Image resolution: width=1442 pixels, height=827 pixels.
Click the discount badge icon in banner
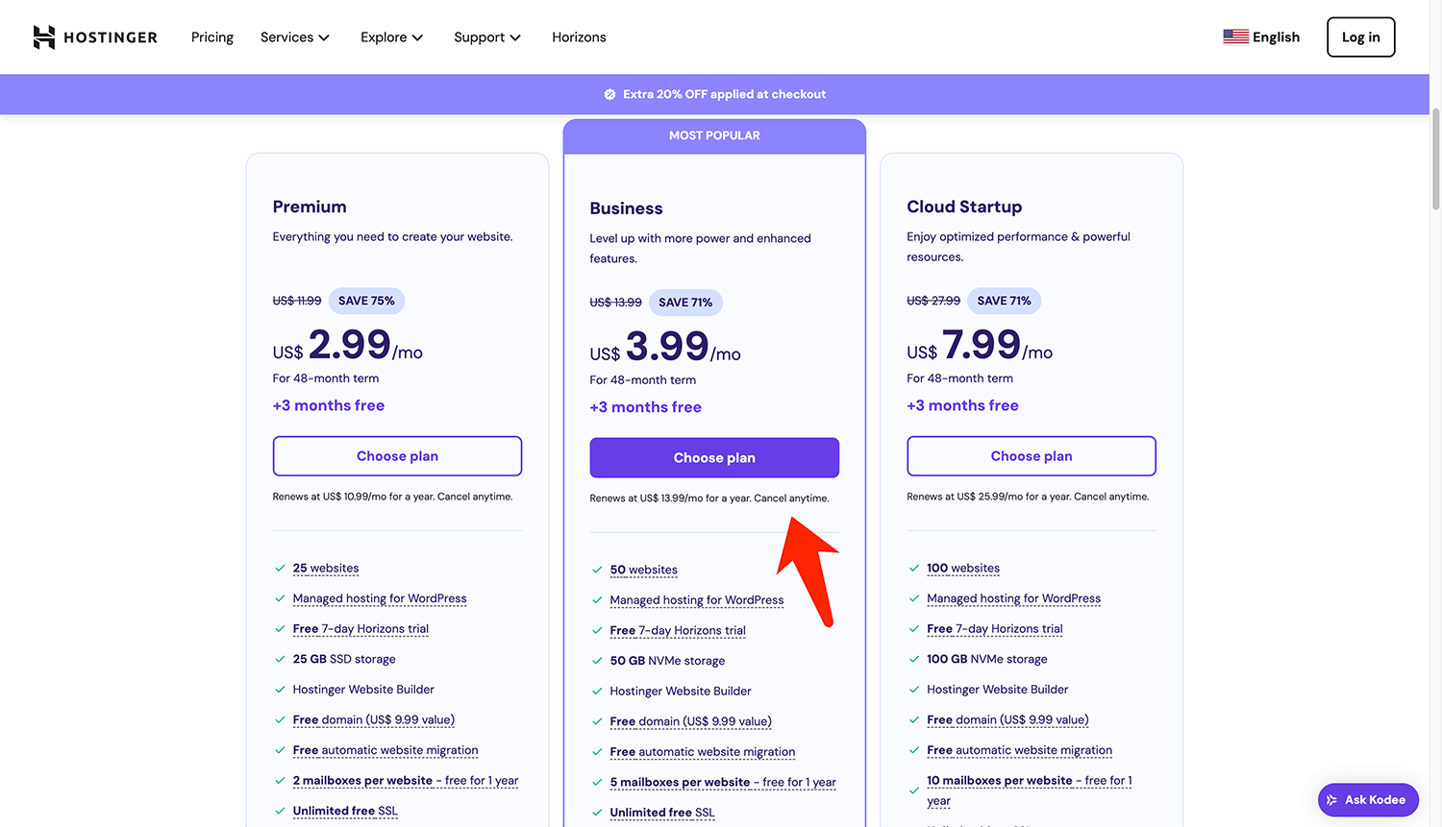coord(609,94)
